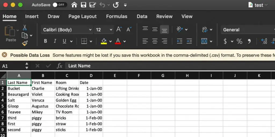Toggle Bottom Align (highlighted) button

click(164, 29)
